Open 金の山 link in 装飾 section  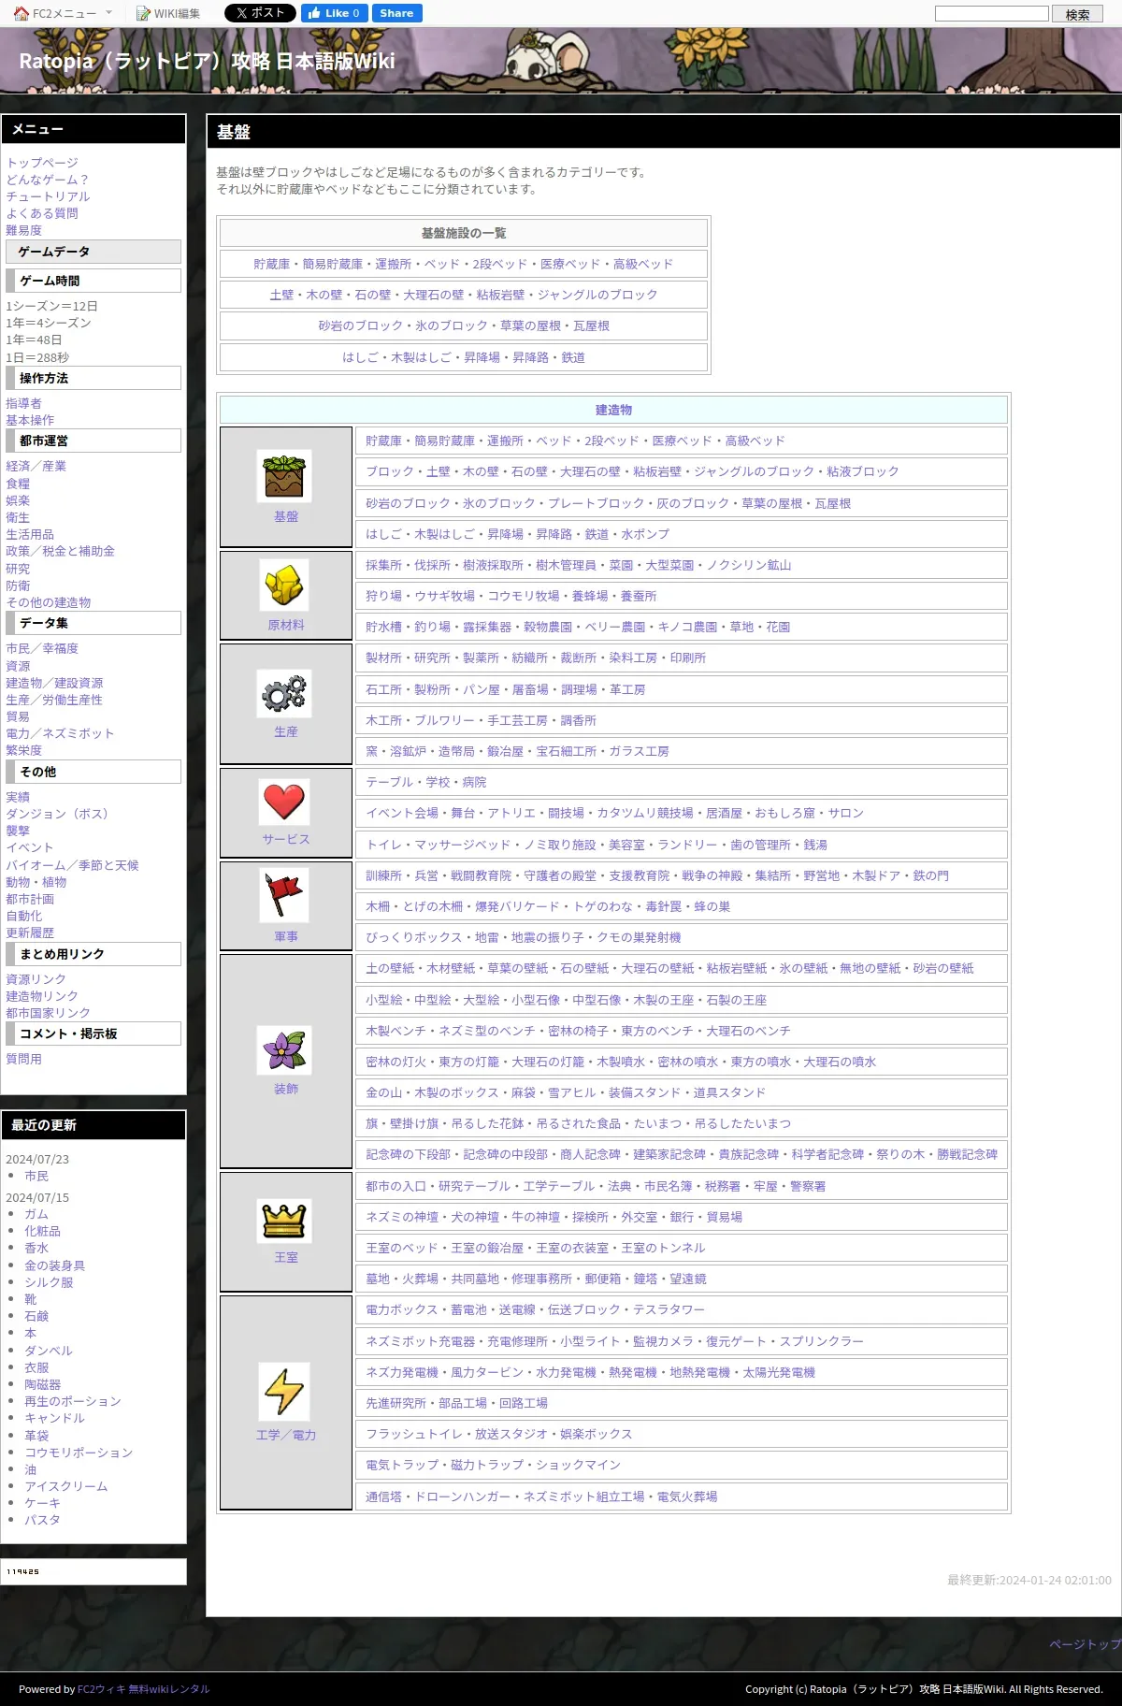click(383, 1092)
